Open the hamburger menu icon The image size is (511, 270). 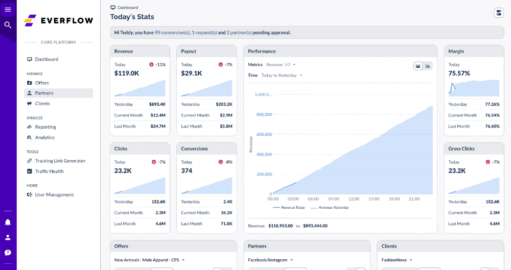click(x=8, y=10)
